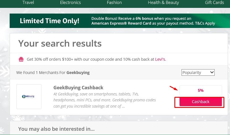Viewport: 230px width, 135px height.
Task: Navigate to Gift Cards
Action: [214, 3]
